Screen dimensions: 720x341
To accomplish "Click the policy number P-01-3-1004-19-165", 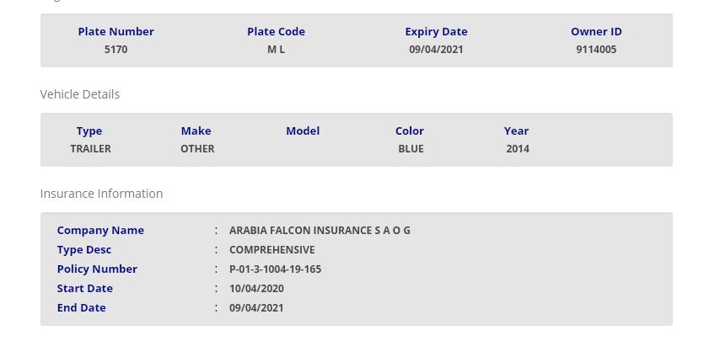I will click(x=275, y=269).
